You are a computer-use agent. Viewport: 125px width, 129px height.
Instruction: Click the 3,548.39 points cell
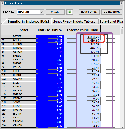(82, 37)
